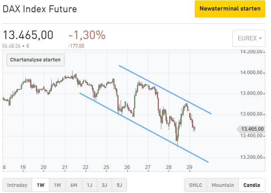This screenshot has height=193, width=271.
Task: Click the -1,30% change value
Action: (86, 35)
